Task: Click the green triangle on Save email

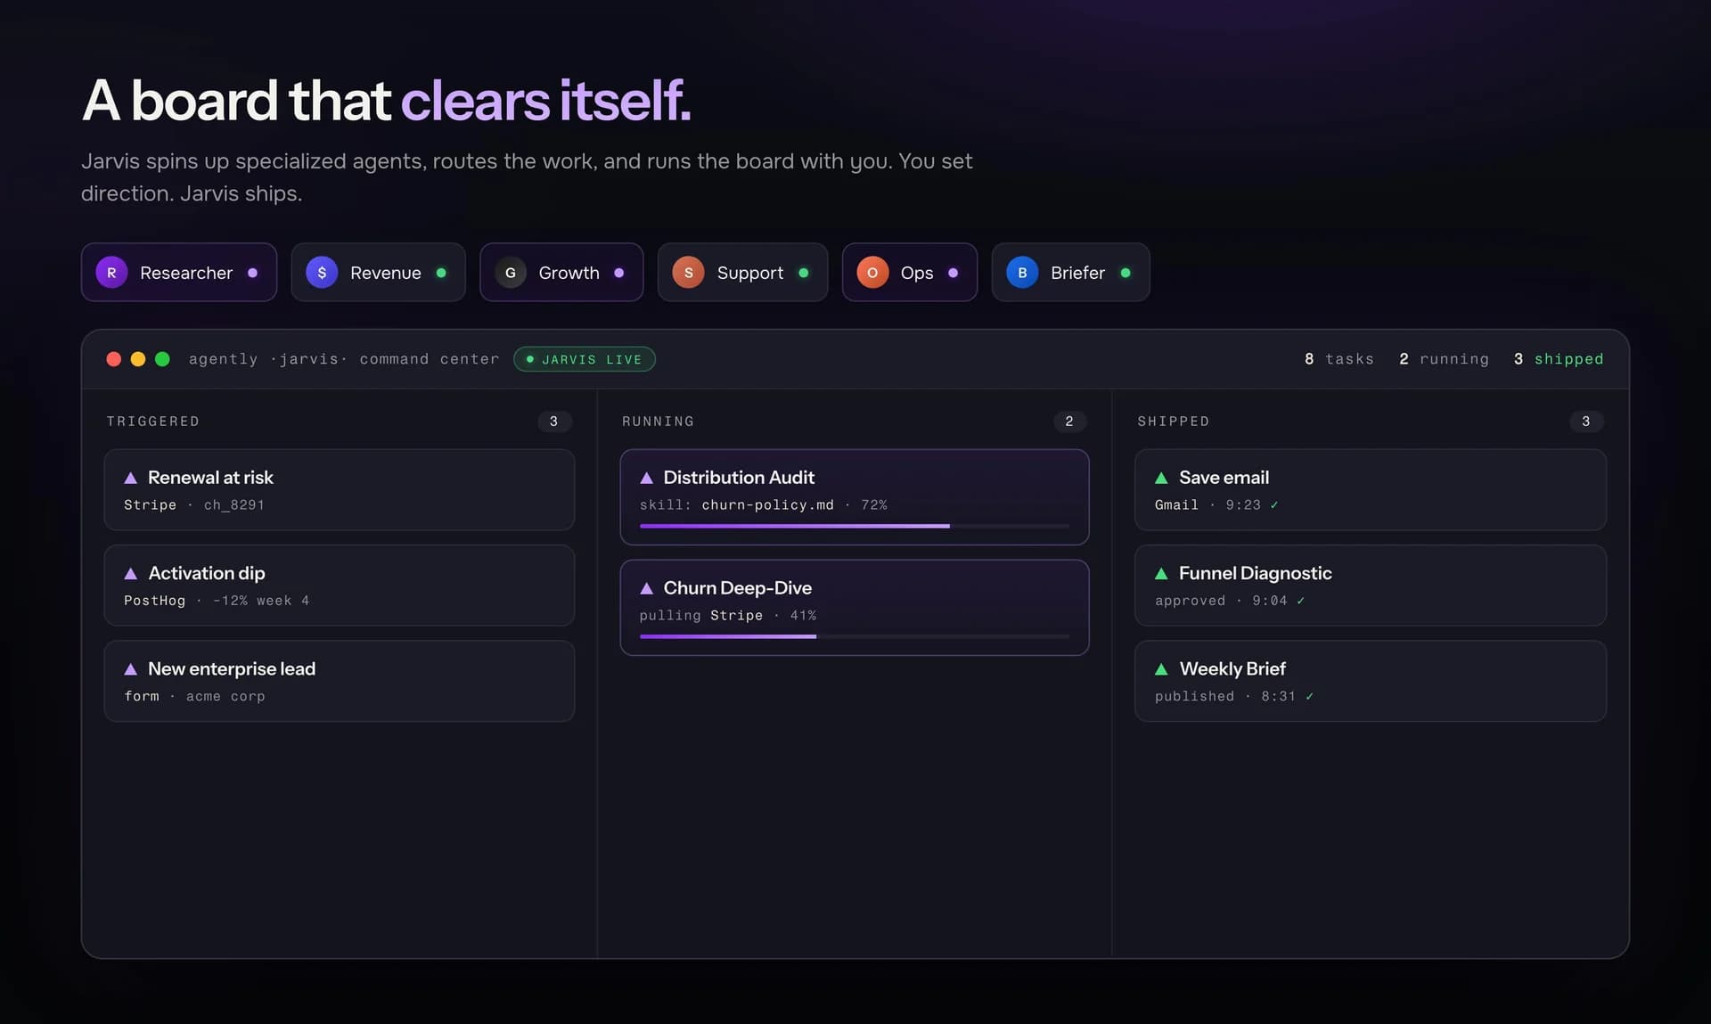Action: click(x=1161, y=478)
